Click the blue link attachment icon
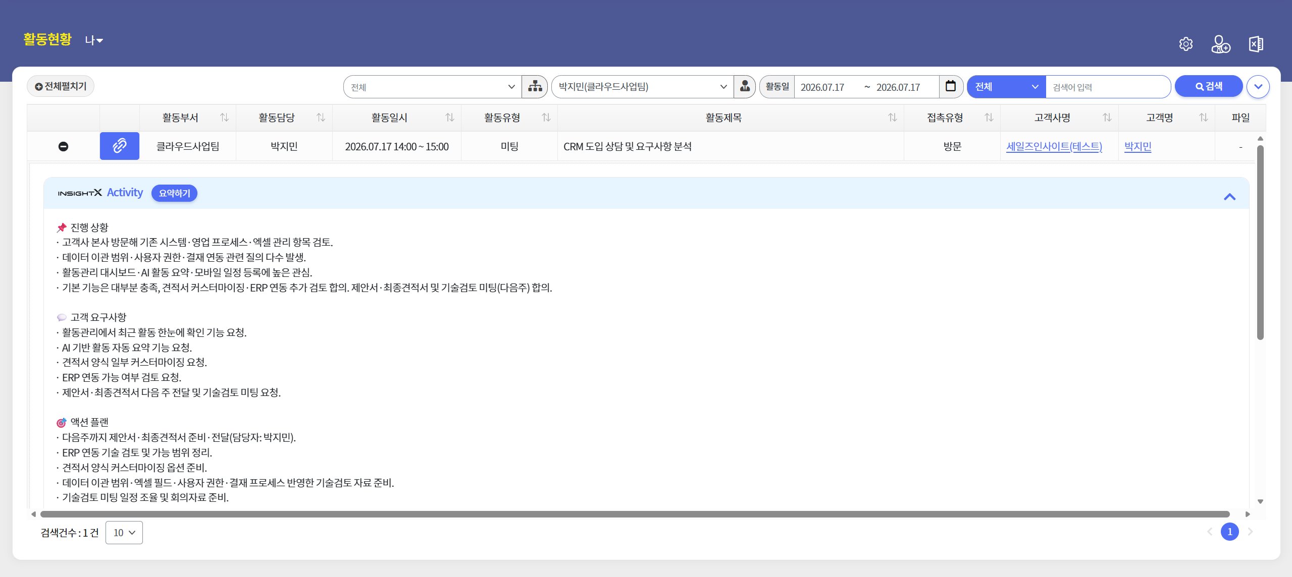The width and height of the screenshot is (1292, 577). point(120,146)
